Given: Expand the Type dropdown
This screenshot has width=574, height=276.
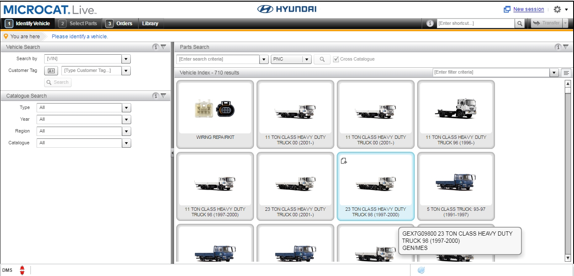Looking at the screenshot, I should pos(126,108).
